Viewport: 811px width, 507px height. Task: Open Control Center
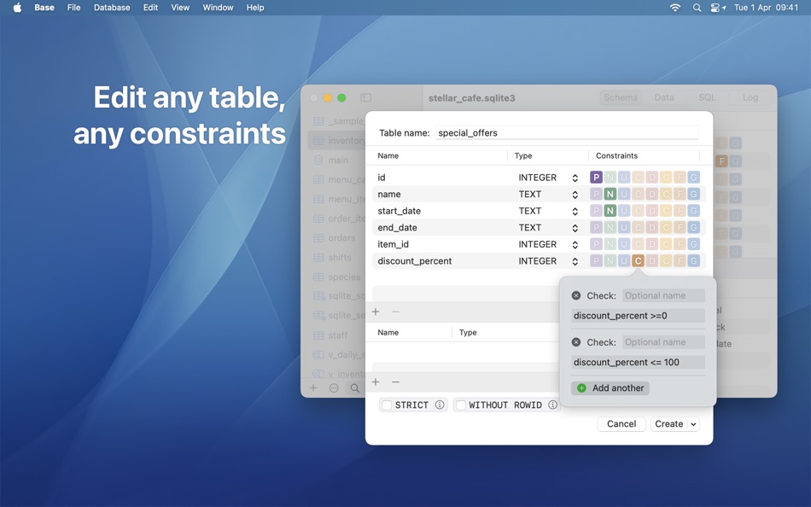717,8
